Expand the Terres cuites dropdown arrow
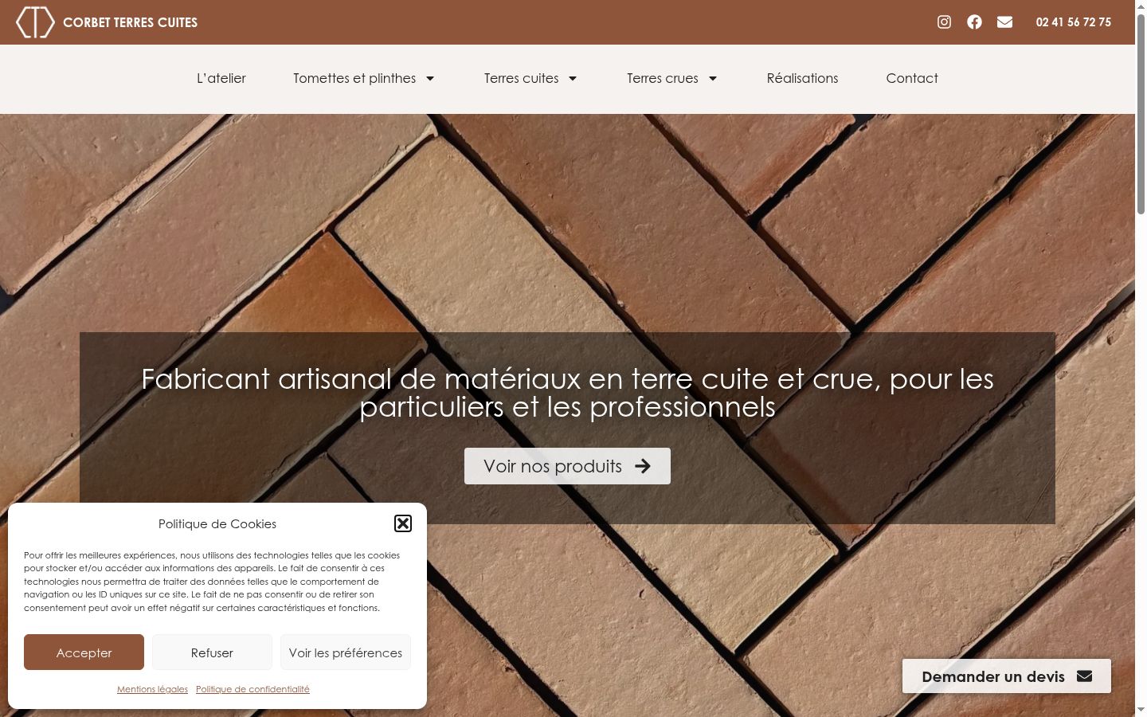Image resolution: width=1147 pixels, height=717 pixels. [x=573, y=78]
